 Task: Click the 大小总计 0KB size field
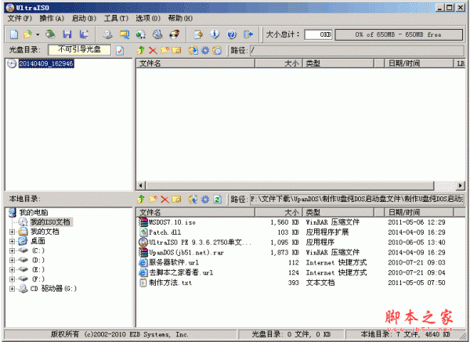tap(318, 34)
